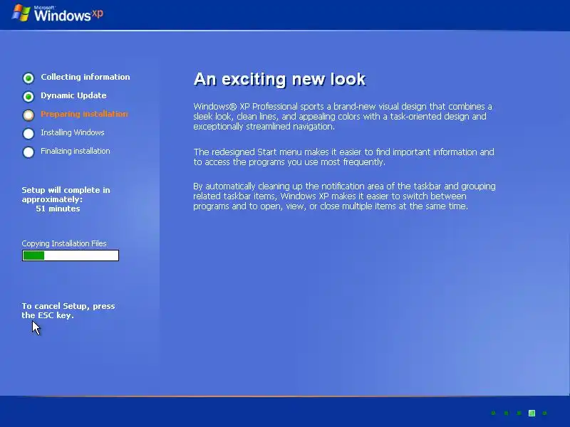Click the Collecting information label
The image size is (570, 427).
point(85,77)
